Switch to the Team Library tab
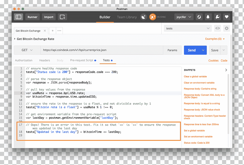Image resolution: width=244 pixels, height=165 pixels. pyautogui.click(x=127, y=17)
